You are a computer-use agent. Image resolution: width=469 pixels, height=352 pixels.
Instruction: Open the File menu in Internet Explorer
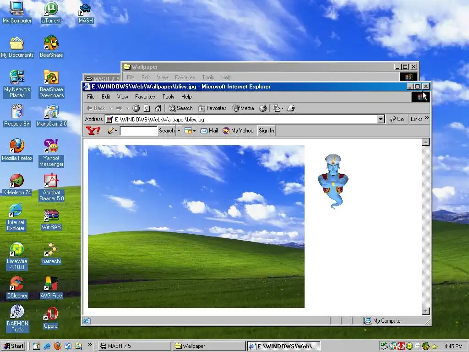click(x=91, y=97)
